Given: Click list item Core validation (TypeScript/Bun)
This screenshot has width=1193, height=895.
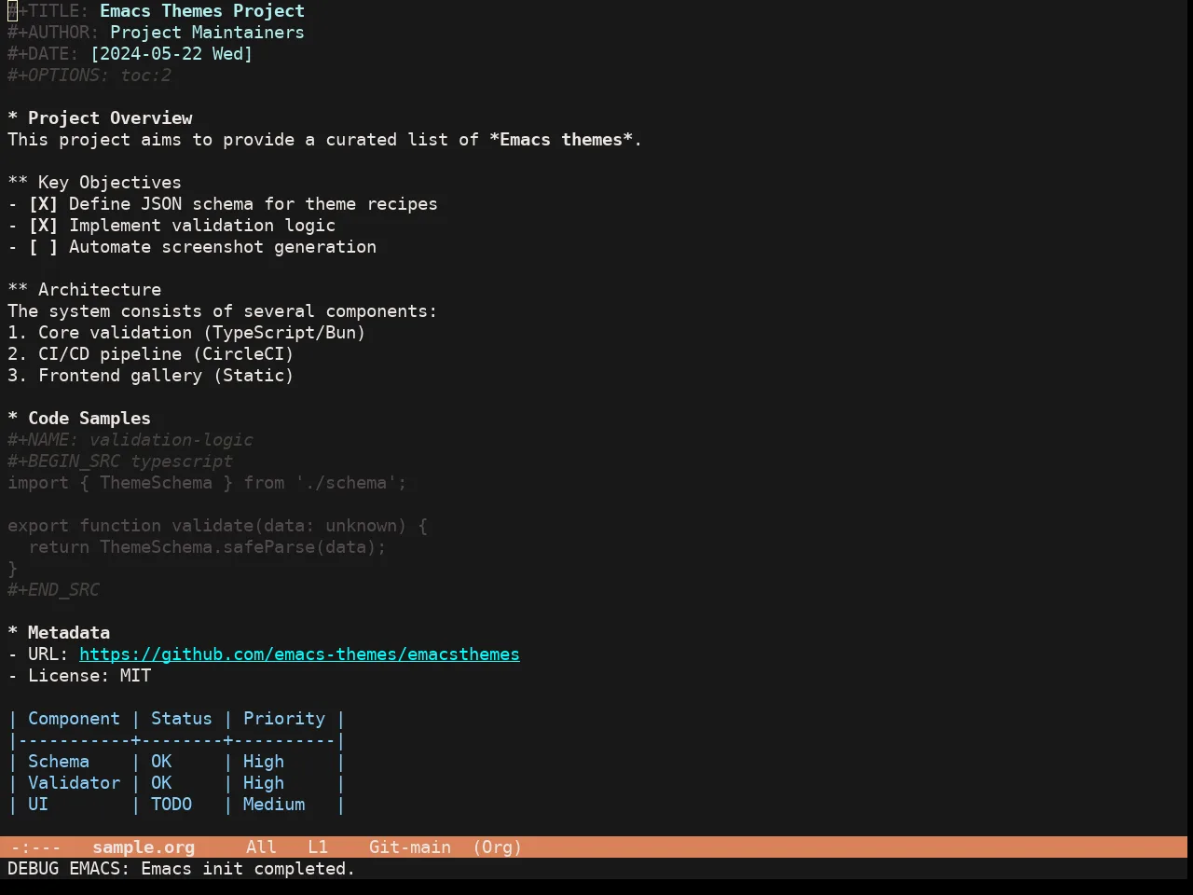Looking at the screenshot, I should 186,333.
